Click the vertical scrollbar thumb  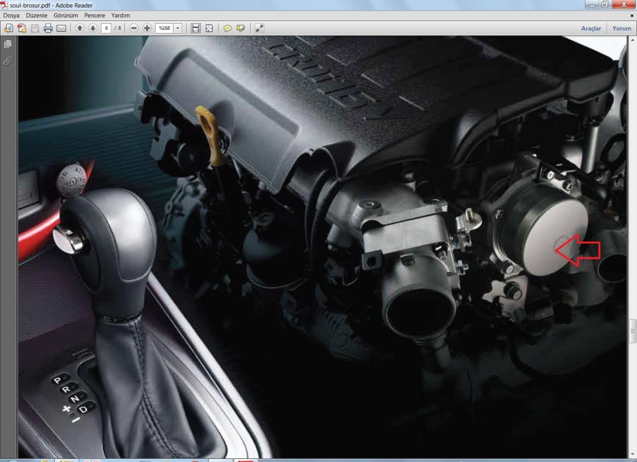pos(633,331)
